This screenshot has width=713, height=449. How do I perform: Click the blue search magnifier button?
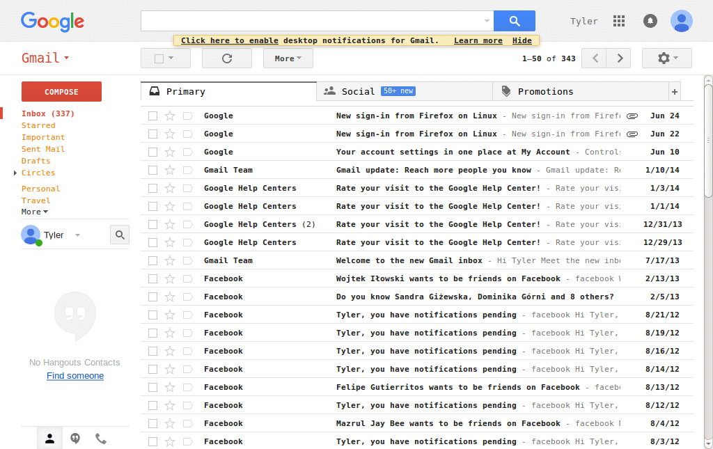(x=515, y=21)
